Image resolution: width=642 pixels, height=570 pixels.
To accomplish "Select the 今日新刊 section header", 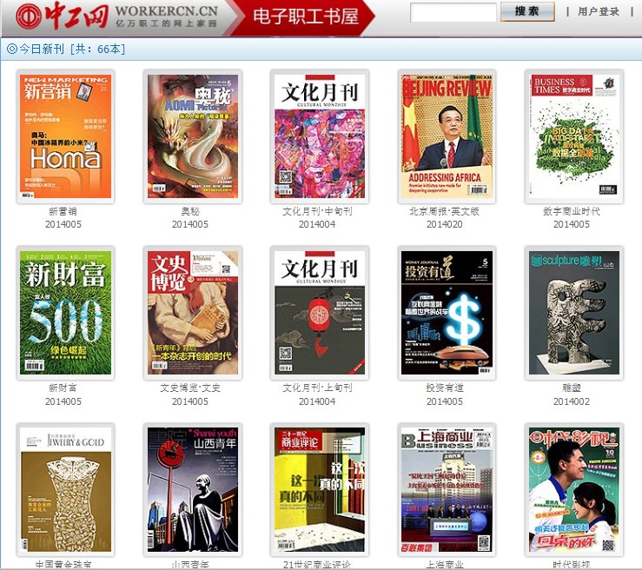I will click(67, 50).
